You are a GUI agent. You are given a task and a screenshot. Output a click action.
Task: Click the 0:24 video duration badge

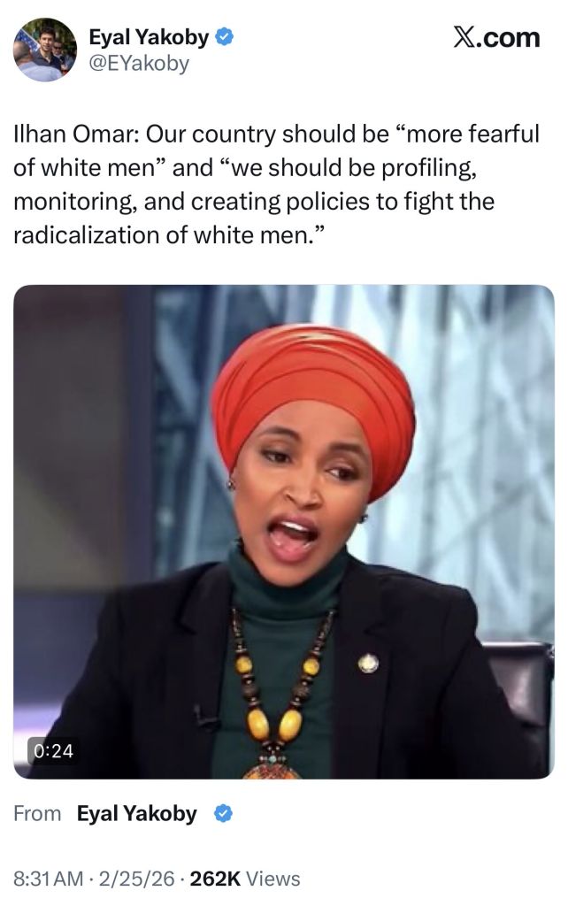click(x=53, y=750)
